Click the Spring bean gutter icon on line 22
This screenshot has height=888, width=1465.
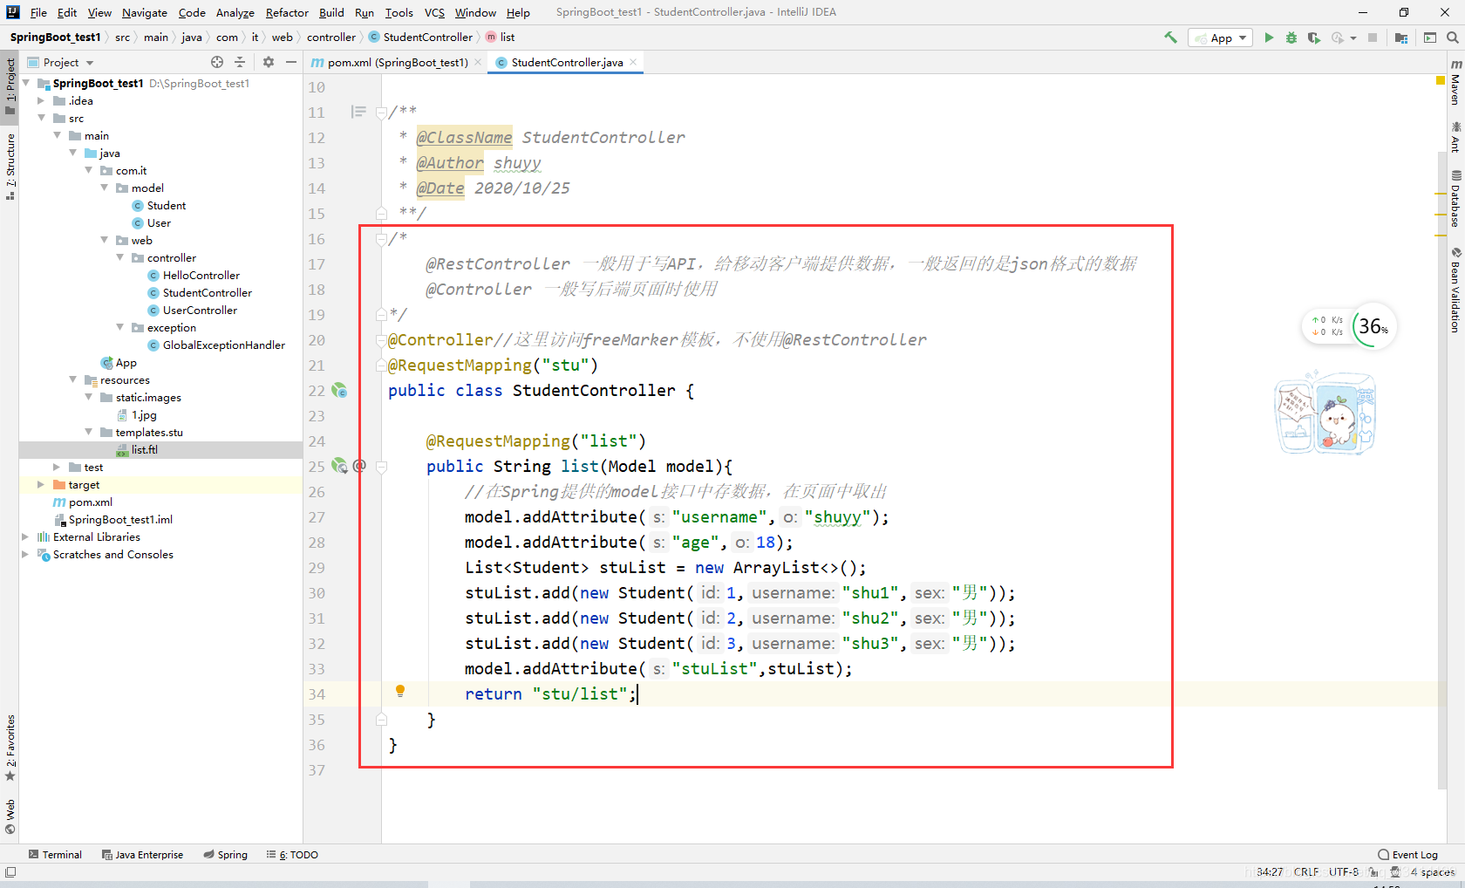[339, 391]
